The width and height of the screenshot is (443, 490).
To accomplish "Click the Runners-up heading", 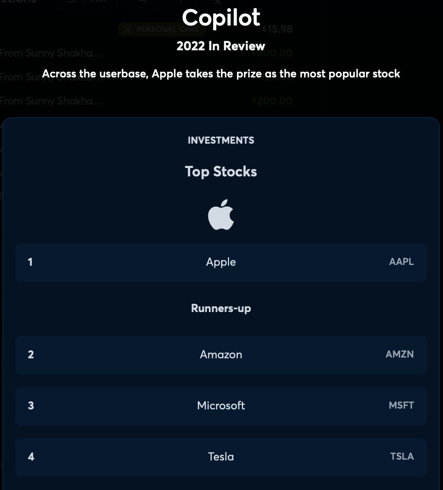I will coord(221,308).
